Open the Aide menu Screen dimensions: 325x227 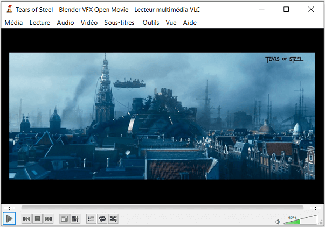190,23
